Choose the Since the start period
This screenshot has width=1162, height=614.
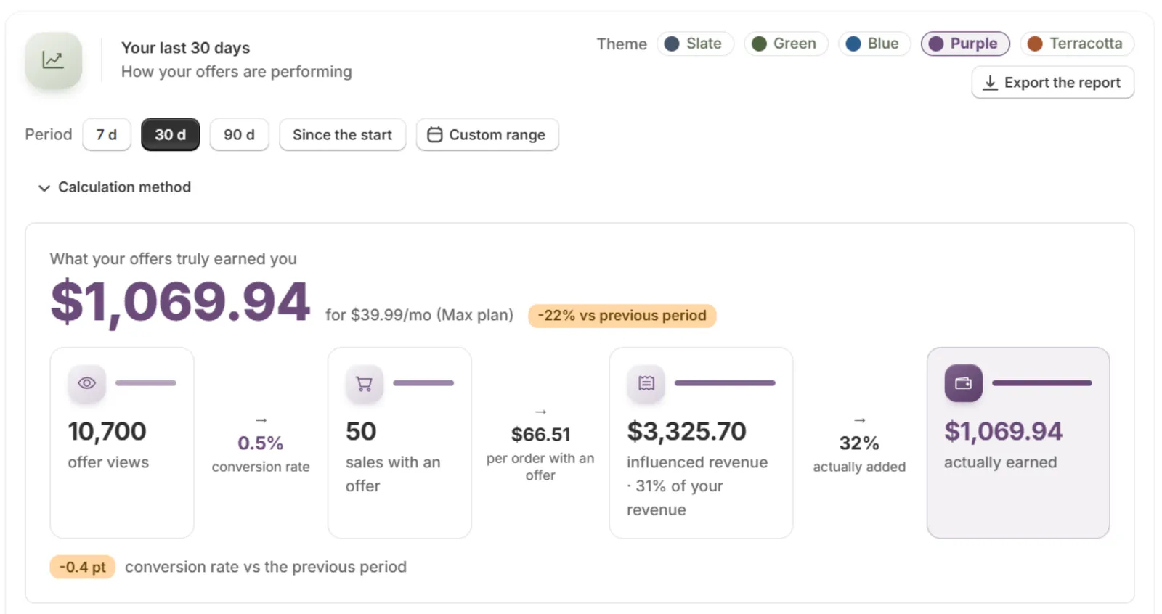[343, 135]
